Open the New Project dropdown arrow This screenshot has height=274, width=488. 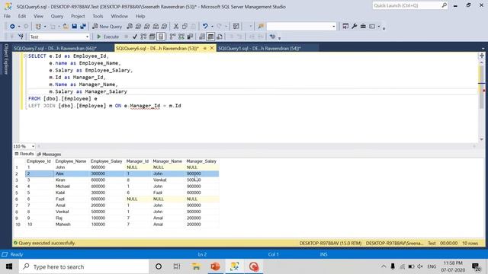45,27
